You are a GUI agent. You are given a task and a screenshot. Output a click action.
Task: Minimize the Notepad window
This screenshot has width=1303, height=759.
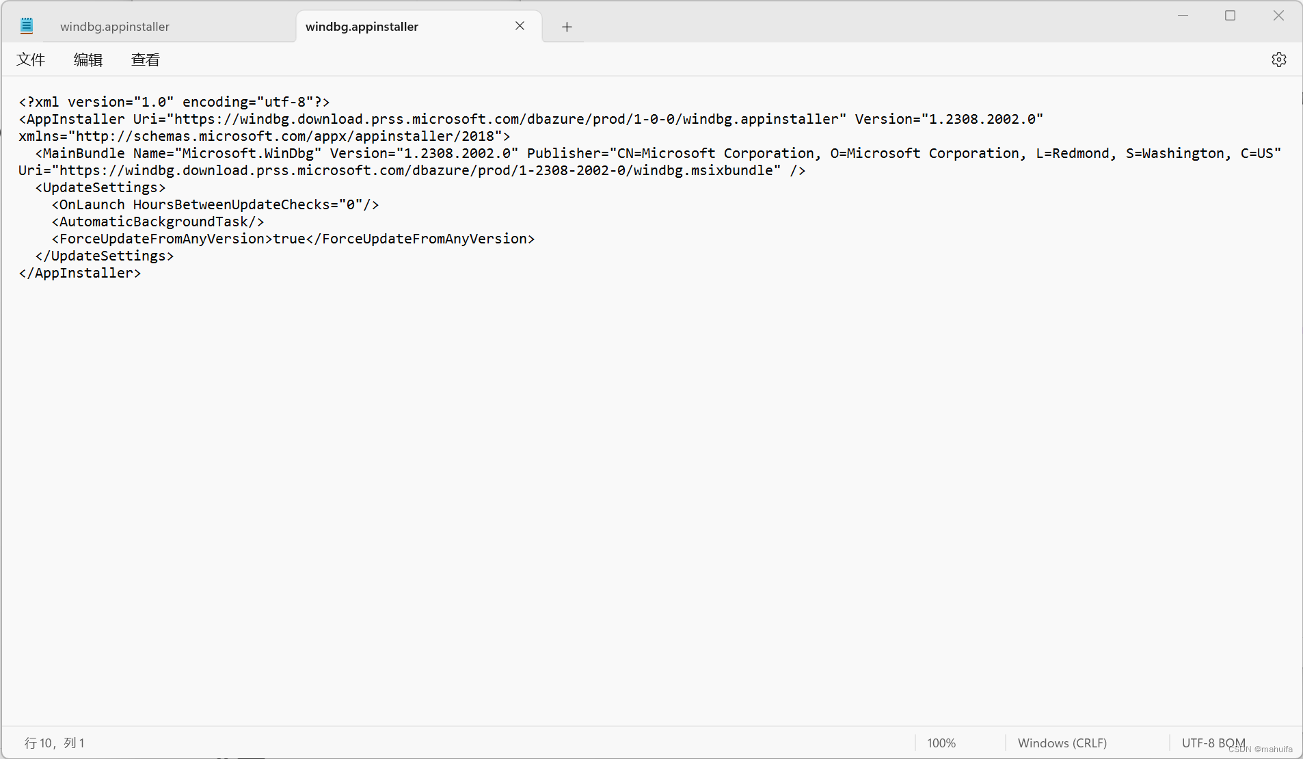tap(1183, 15)
